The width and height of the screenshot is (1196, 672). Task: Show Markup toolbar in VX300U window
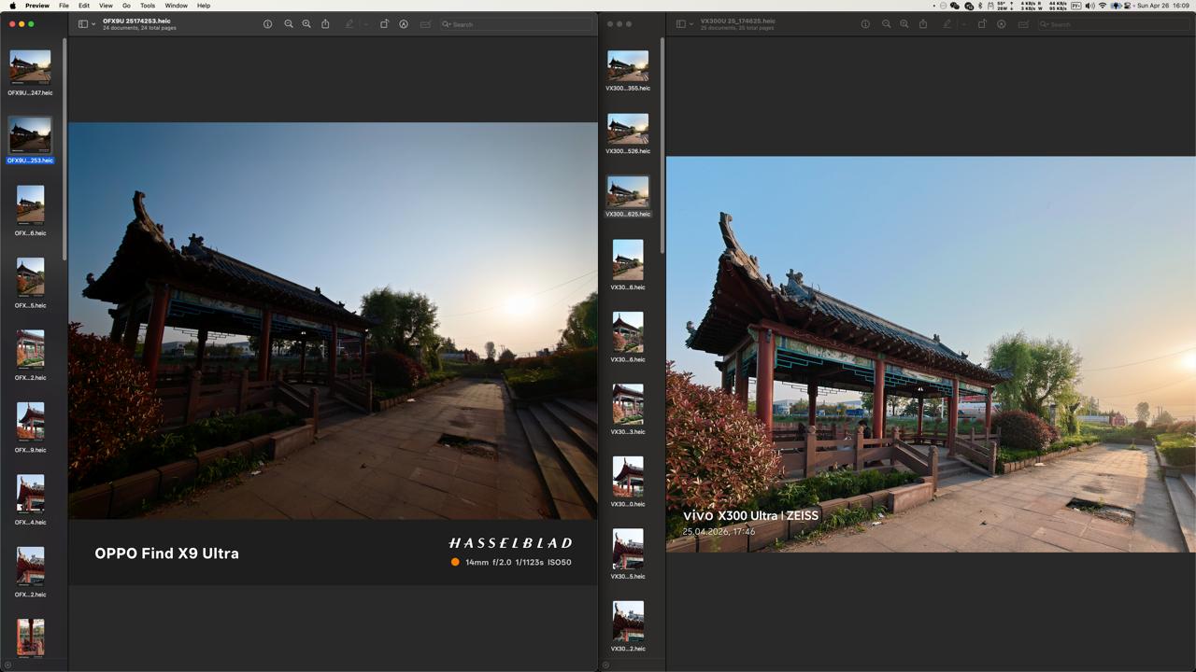click(1002, 24)
